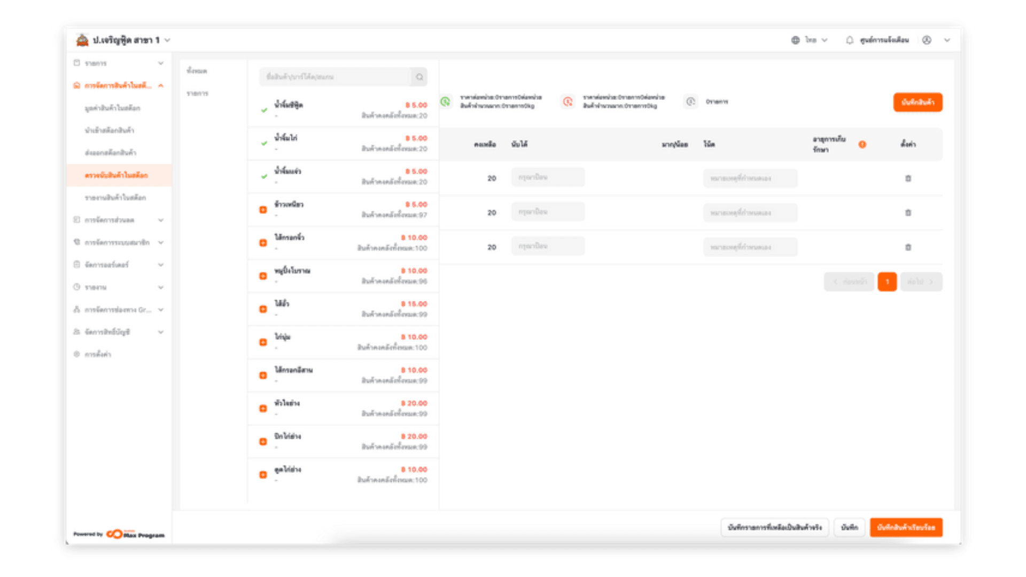Viewport: 1026px width, 577px height.
Task: Click the orange info icon in table header
Action: click(x=862, y=144)
